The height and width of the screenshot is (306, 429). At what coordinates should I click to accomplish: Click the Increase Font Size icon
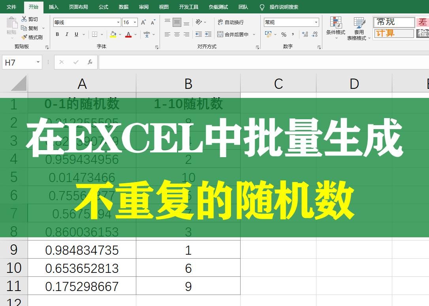[143, 23]
